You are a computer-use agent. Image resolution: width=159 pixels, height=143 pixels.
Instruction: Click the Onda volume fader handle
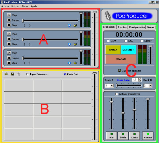tap(123, 113)
